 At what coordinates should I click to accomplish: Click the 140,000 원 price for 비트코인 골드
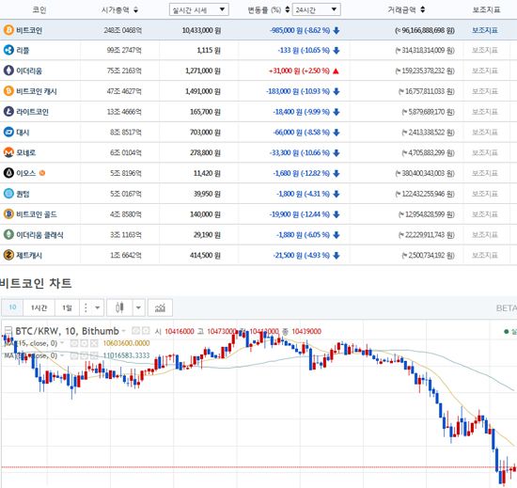(205, 214)
